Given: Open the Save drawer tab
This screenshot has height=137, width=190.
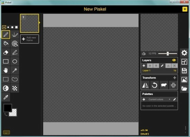Looking at the screenshot, I should tap(184, 71).
